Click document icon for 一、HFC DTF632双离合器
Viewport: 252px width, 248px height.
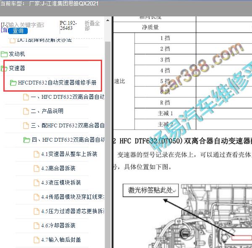(26, 97)
